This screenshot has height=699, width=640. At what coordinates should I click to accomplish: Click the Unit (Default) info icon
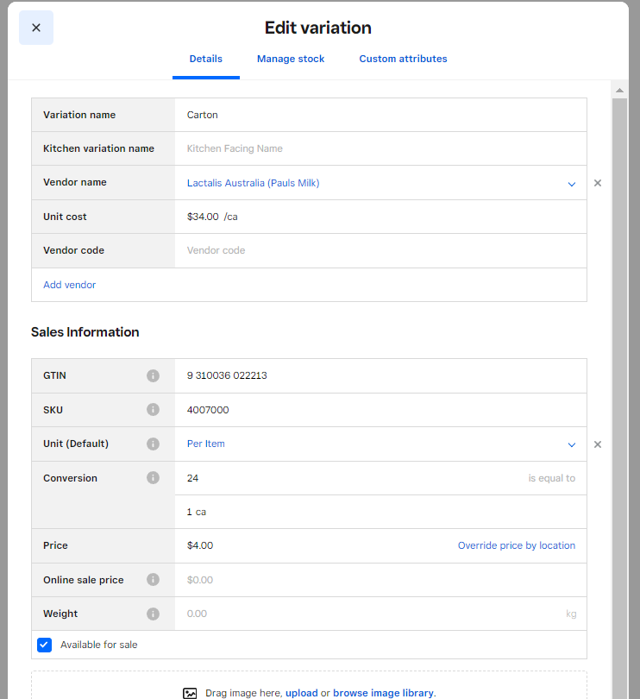[x=153, y=444]
